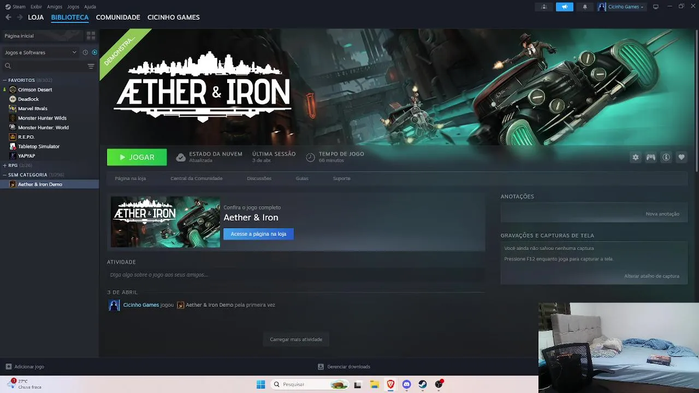Image resolution: width=699 pixels, height=393 pixels.
Task: Select the BIBLIOTECA tab
Action: point(70,17)
